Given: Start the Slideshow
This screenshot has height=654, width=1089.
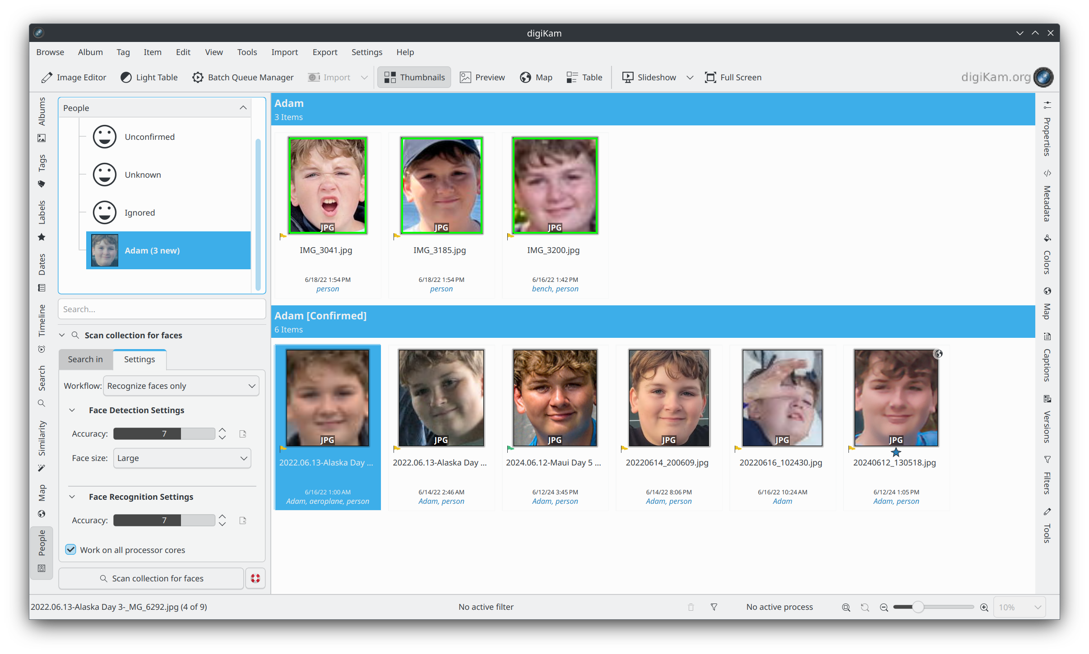Looking at the screenshot, I should pos(649,77).
